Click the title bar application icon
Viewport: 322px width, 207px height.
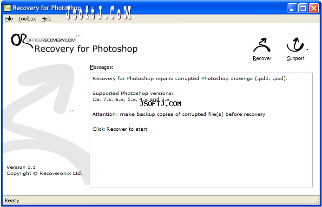point(7,8)
